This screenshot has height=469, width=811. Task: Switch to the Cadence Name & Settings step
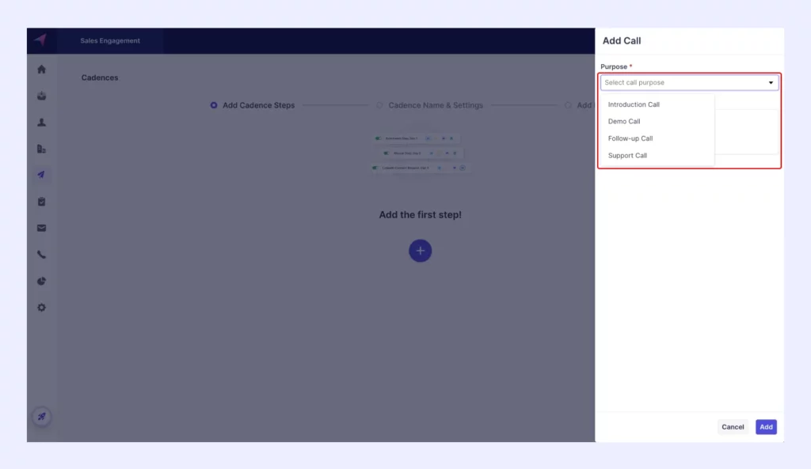coord(435,104)
